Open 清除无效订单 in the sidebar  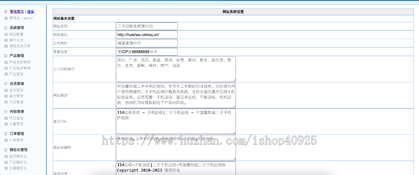(x=20, y=46)
